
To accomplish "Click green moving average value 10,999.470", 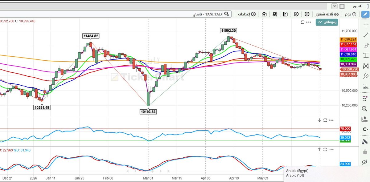I will point(348,59).
